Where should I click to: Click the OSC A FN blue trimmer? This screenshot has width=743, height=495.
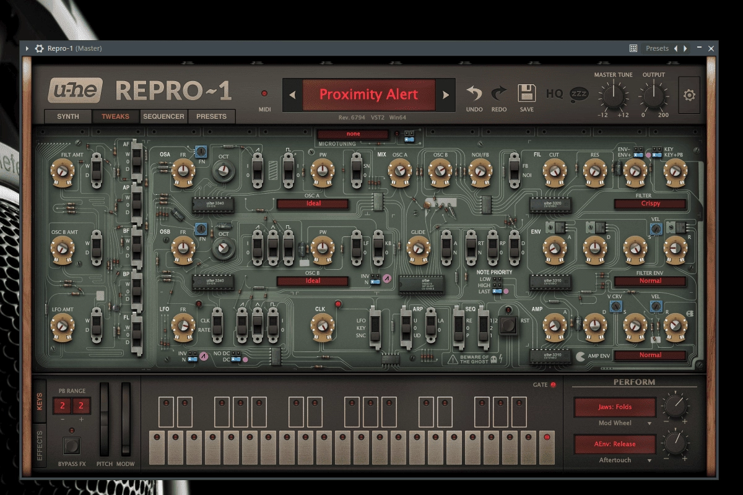(200, 150)
